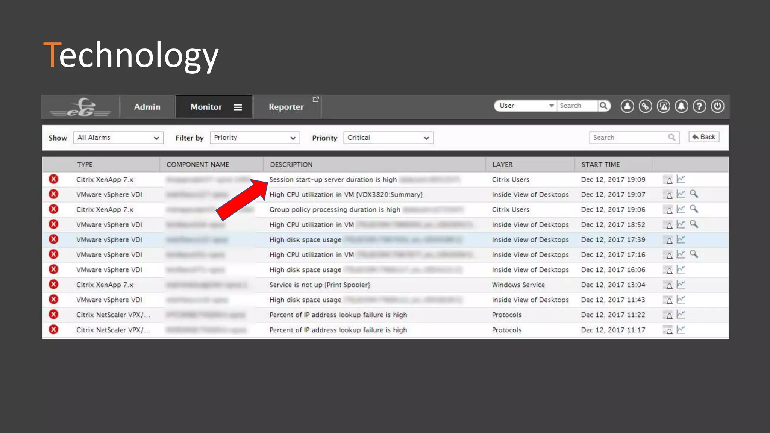This screenshot has height=433, width=770.
Task: Click the Back button
Action: pos(704,137)
